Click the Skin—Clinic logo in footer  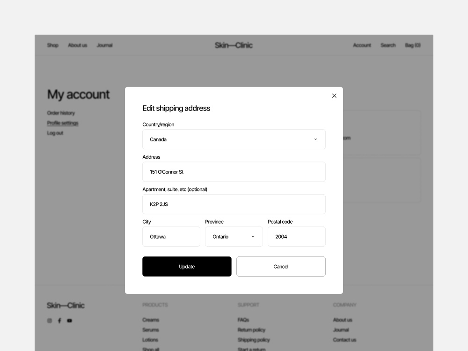coord(66,305)
